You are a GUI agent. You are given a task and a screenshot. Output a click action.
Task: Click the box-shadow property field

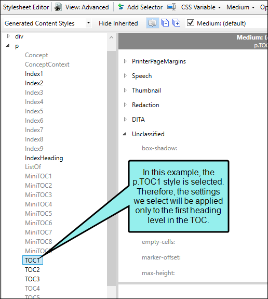(x=159, y=148)
